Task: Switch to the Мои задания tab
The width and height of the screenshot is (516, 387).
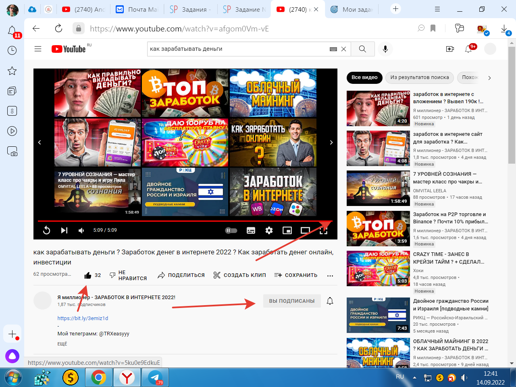Action: point(352,9)
